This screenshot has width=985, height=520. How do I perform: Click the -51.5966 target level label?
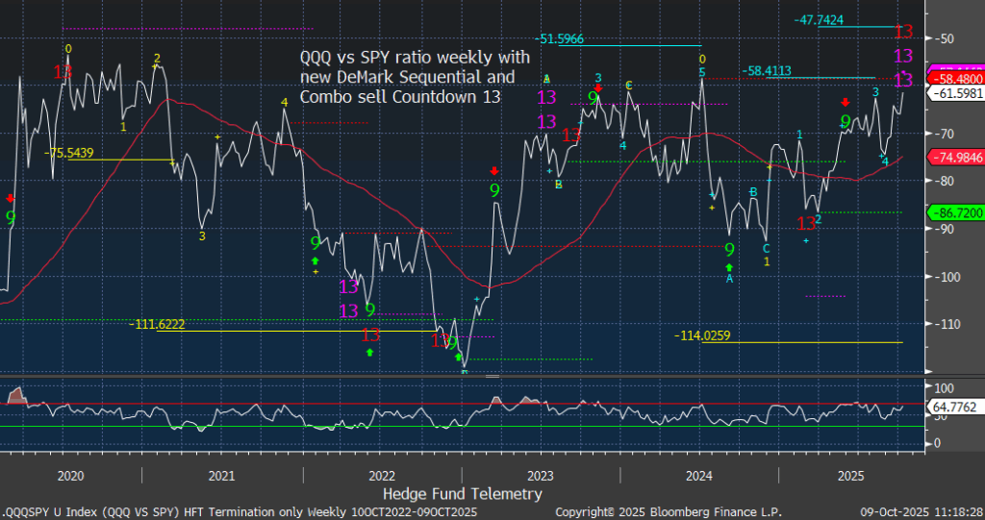point(568,39)
